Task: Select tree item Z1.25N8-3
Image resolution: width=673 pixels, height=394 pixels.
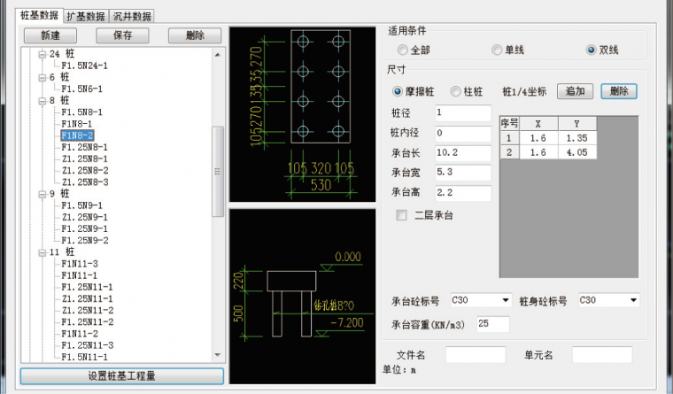Action: point(84,182)
